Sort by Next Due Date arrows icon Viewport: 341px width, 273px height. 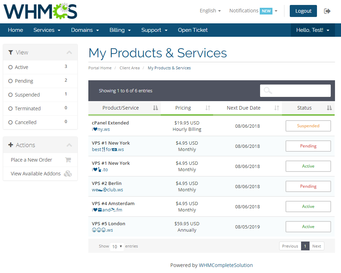[277, 108]
